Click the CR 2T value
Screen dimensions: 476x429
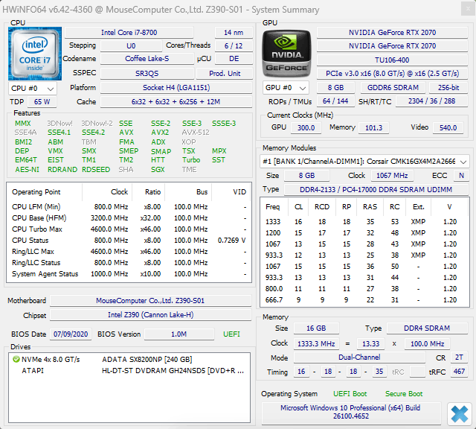point(459,357)
